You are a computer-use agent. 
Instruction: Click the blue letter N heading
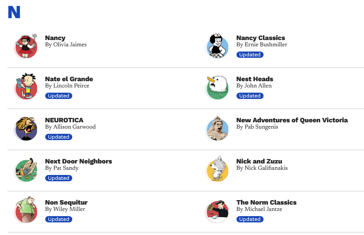14,12
